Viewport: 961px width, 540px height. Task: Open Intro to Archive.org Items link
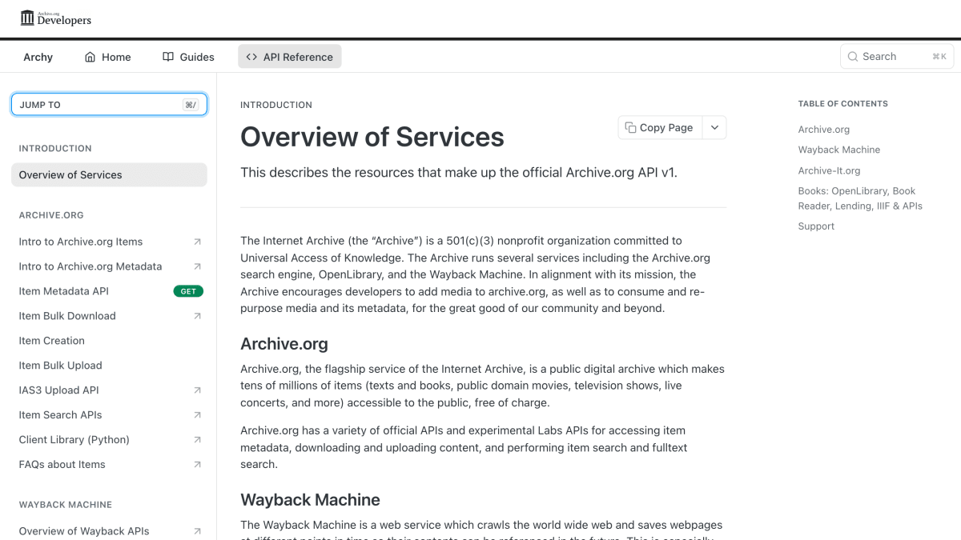(x=109, y=242)
